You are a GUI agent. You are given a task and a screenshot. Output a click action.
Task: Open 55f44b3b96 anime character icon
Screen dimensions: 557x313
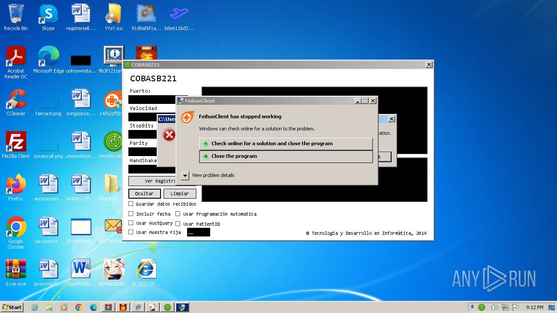[x=114, y=273]
